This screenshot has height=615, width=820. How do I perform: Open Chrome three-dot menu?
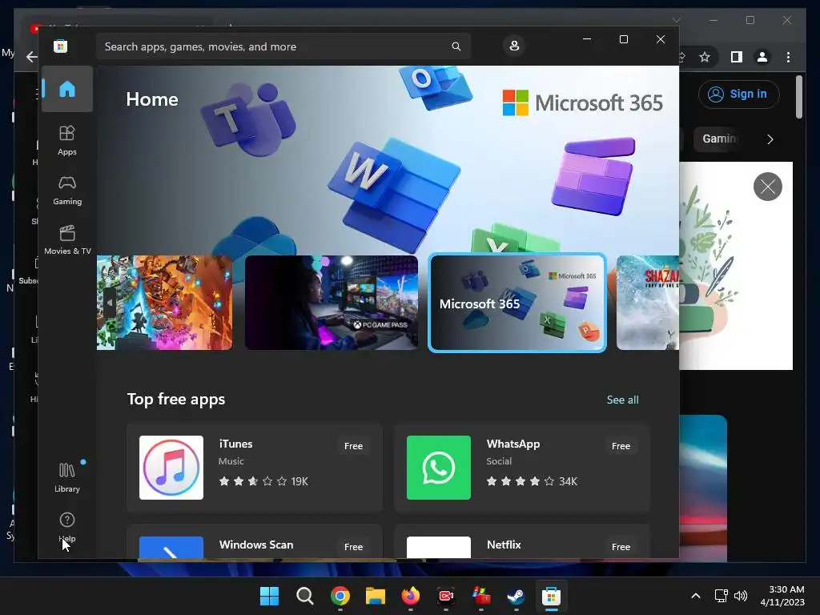(788, 57)
